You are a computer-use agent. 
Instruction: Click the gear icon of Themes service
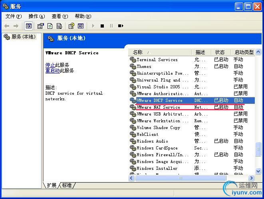coord(133,66)
